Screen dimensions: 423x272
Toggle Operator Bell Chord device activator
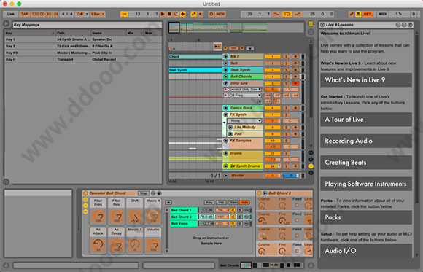tap(85, 193)
